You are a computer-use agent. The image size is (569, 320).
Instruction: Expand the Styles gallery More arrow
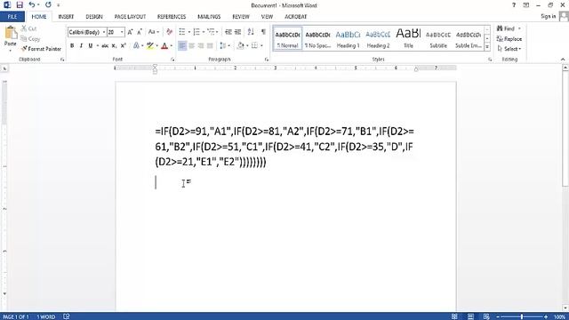click(487, 47)
